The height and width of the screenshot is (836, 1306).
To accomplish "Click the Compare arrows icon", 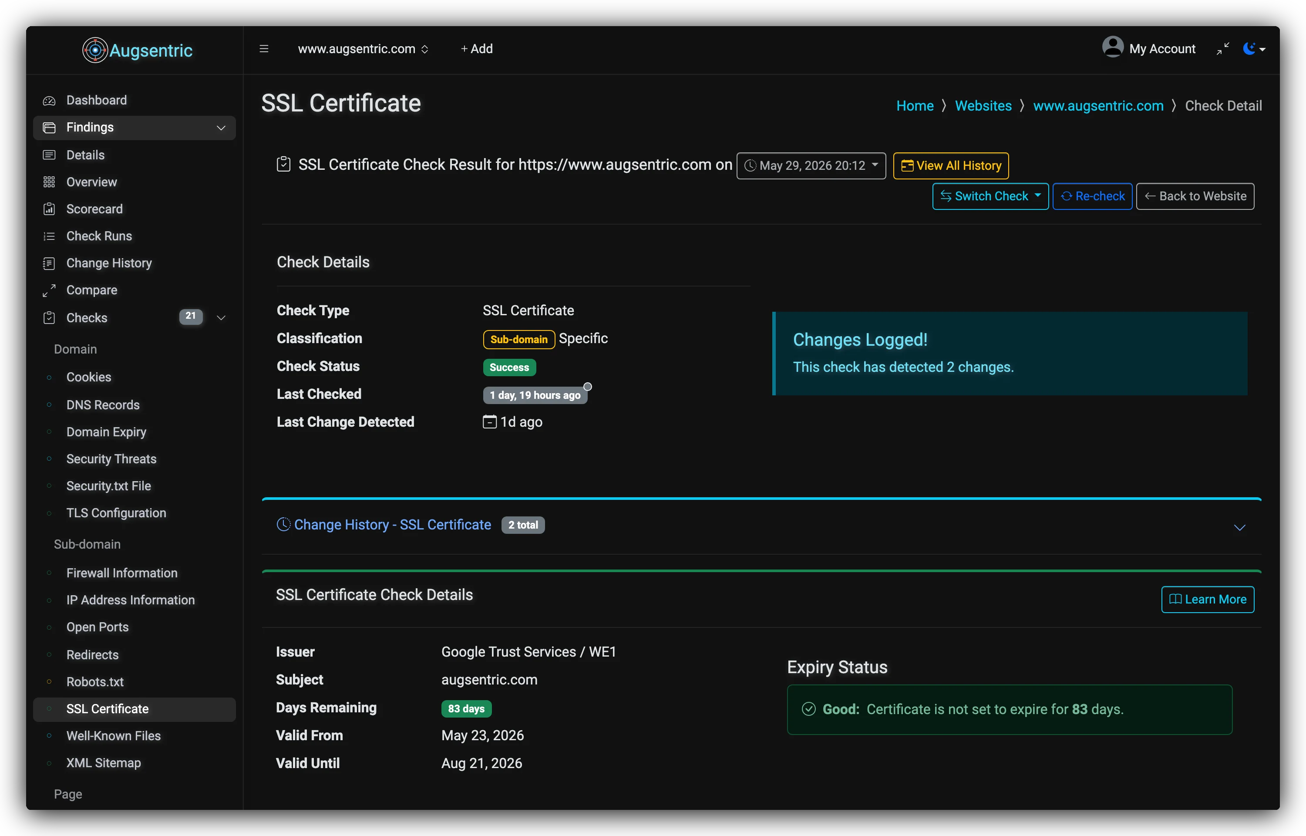I will coord(49,290).
